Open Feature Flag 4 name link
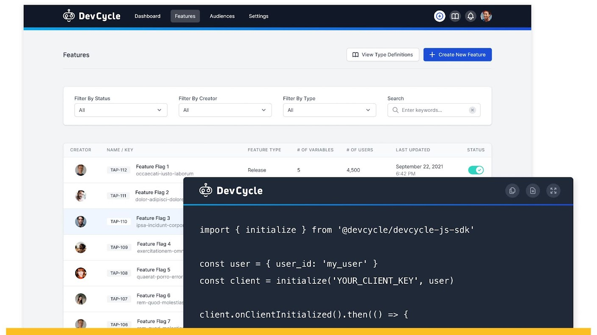This screenshot has height=335, width=597. [x=154, y=244]
